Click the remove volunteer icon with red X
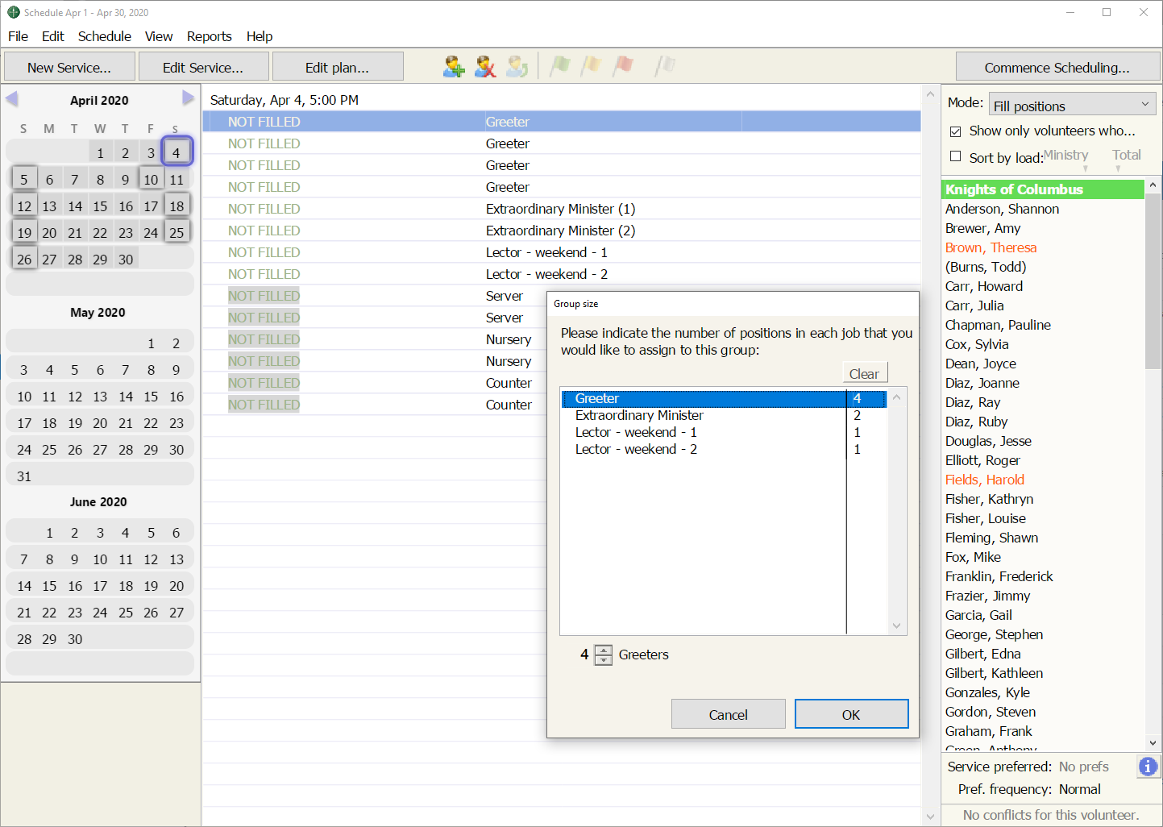The width and height of the screenshot is (1163, 827). (485, 67)
